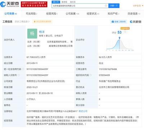Open the 知识产权 tab
This screenshot has height=130, width=144.
[113, 14]
